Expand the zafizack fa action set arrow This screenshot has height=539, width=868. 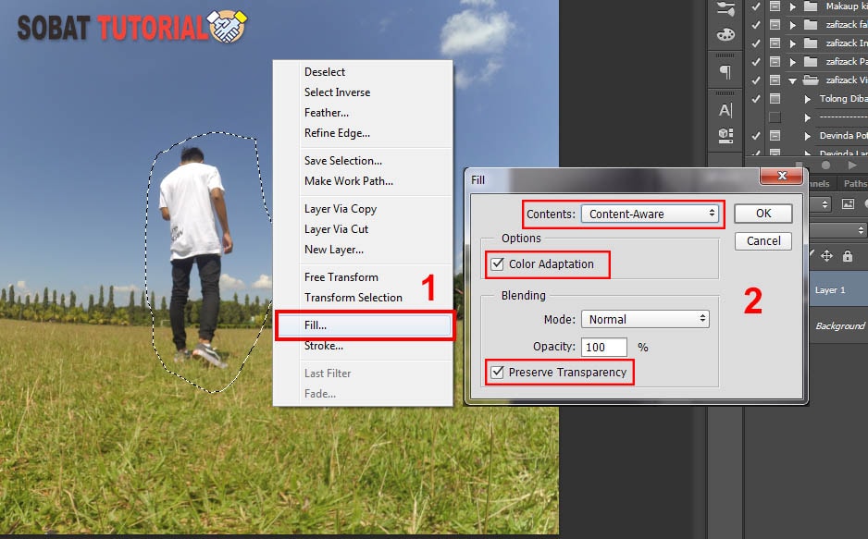[793, 25]
